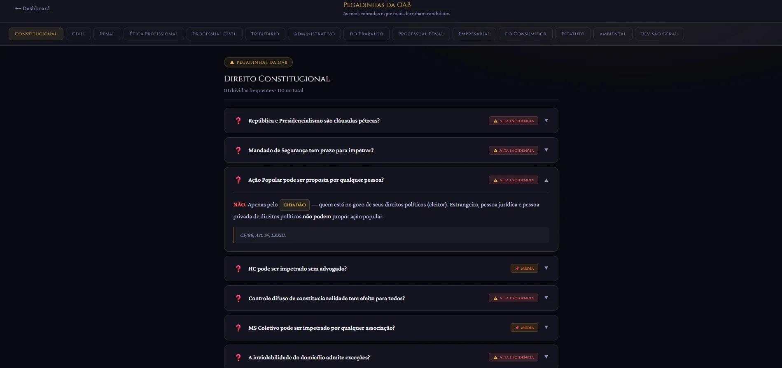Collapse the Ação Popular question with up arrow
782x368 pixels.
[546, 180]
